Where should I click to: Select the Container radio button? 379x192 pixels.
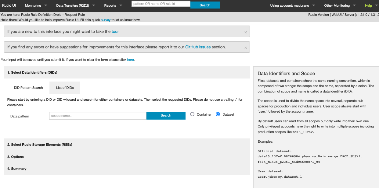click(x=192, y=114)
